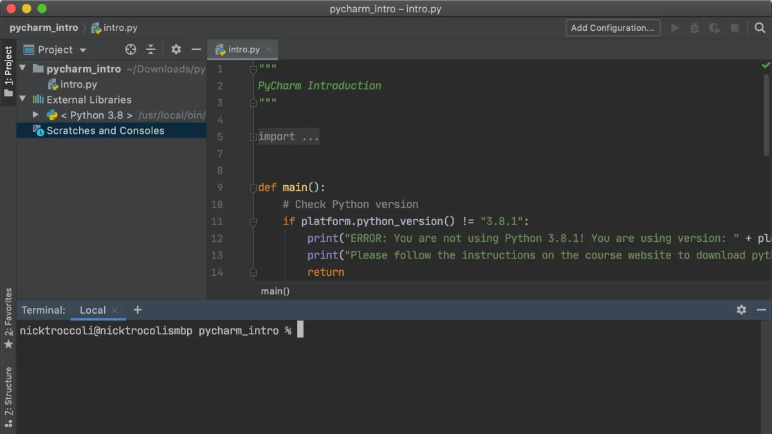Fold the if block on line 11

[253, 222]
